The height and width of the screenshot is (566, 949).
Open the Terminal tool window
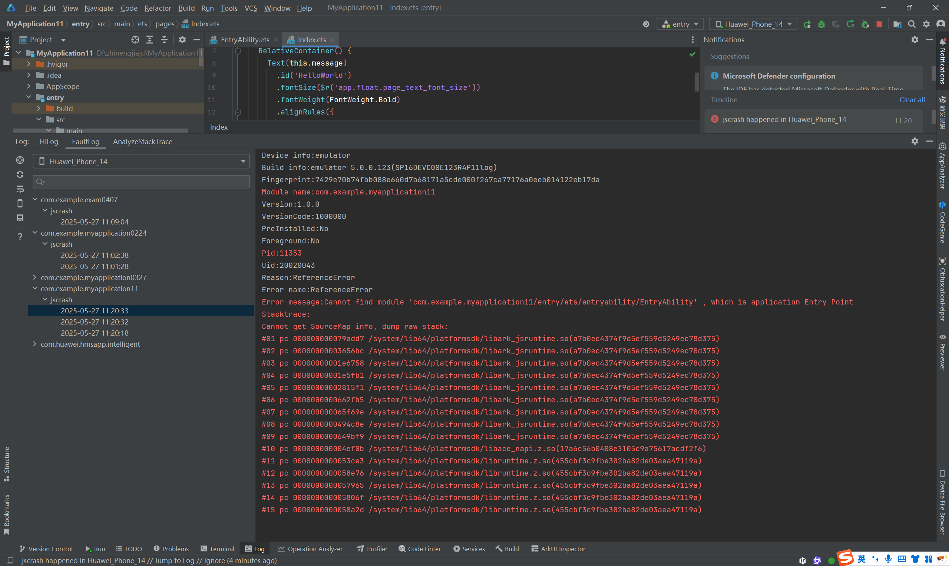218,549
